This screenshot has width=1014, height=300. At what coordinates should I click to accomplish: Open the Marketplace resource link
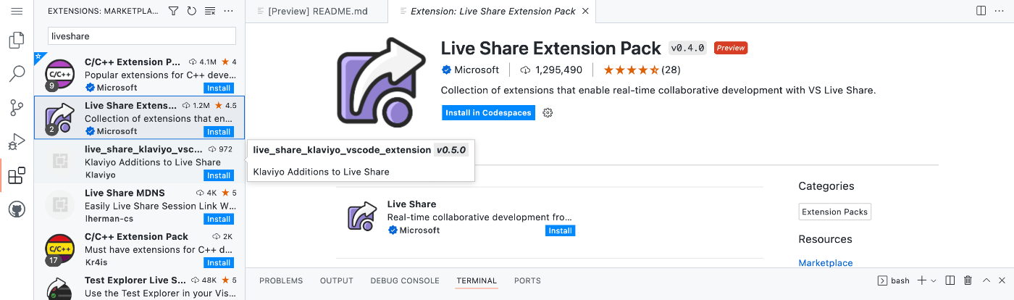(826, 263)
